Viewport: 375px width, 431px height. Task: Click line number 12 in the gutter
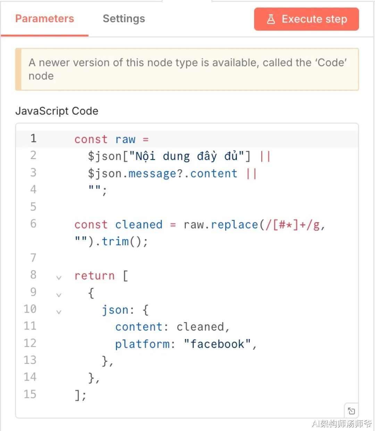[x=30, y=343]
